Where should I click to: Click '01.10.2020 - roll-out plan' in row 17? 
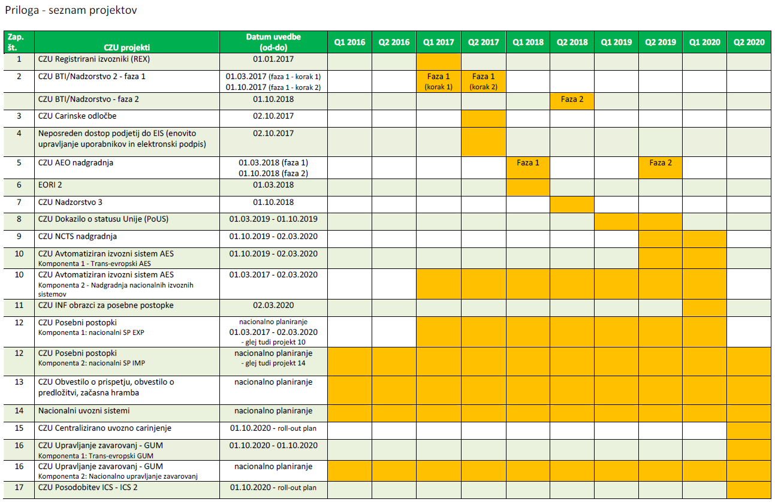pyautogui.click(x=273, y=487)
